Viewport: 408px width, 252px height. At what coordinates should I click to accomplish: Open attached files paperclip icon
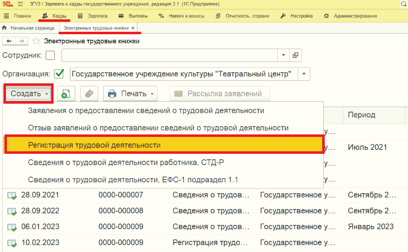89,93
